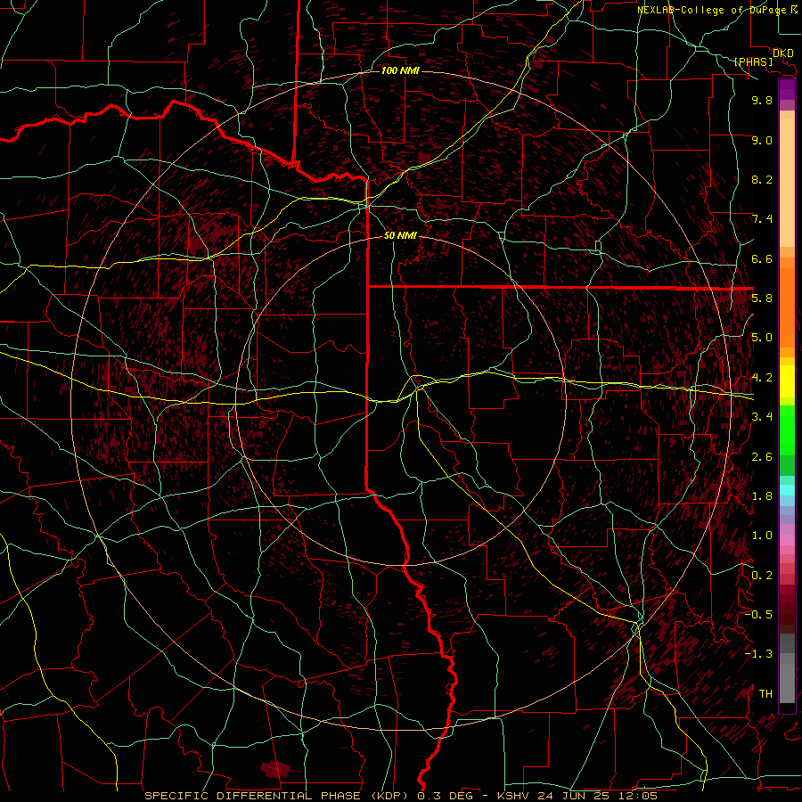Click the 3.4 legend value

click(762, 417)
